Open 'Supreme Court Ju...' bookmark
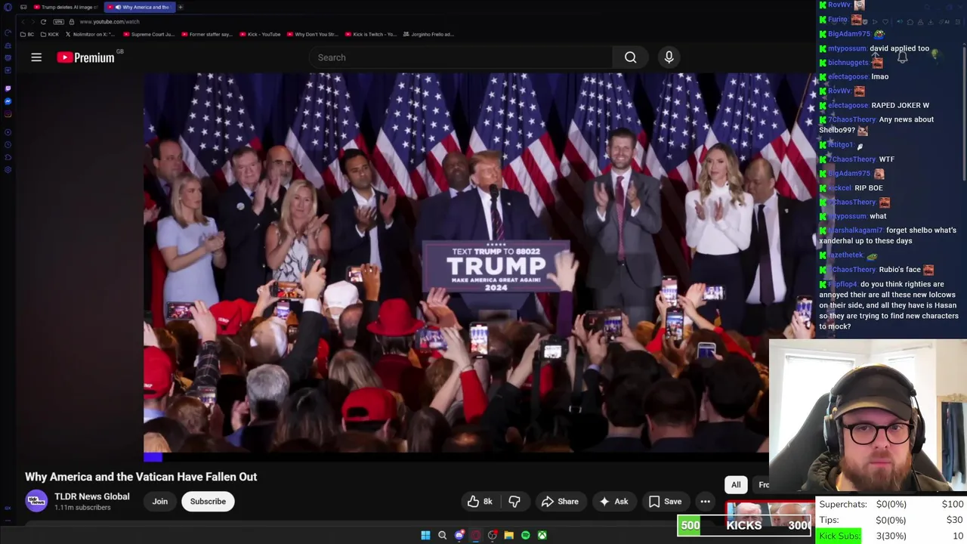 [148, 34]
